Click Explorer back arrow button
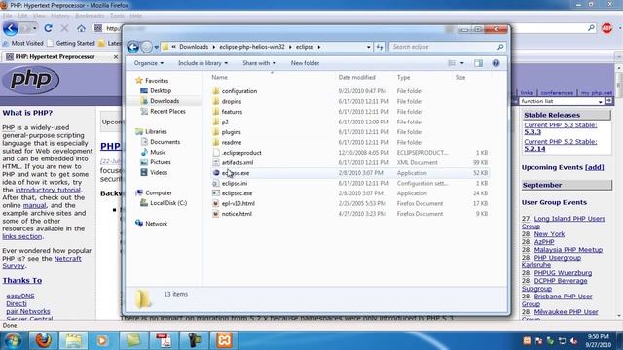Viewport: 623px width, 350px height. [133, 47]
